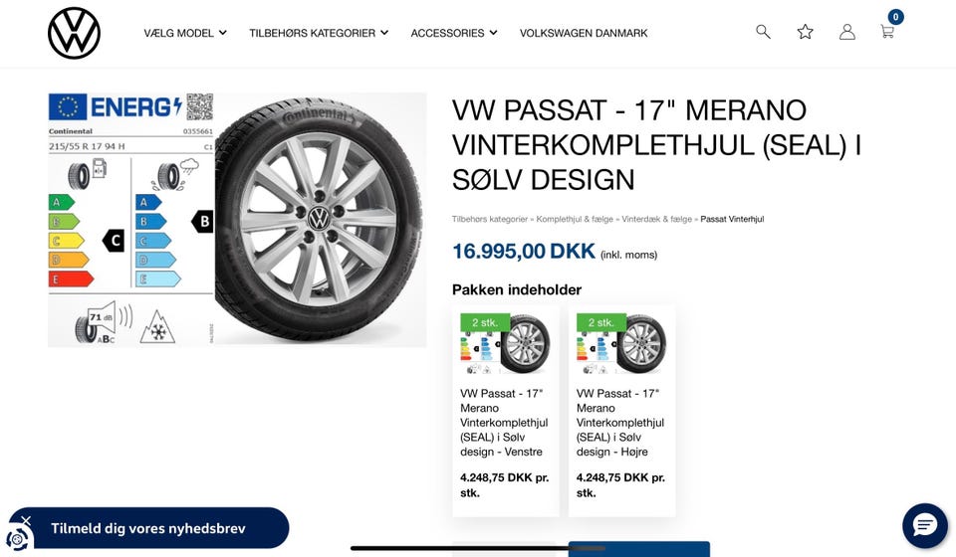Open the user account icon
The width and height of the screenshot is (956, 557).
click(846, 32)
